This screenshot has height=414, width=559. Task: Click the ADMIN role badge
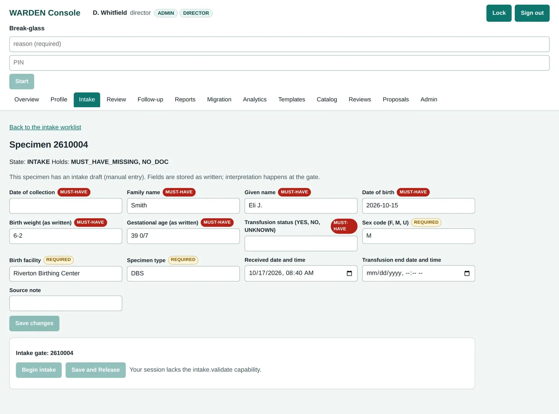(x=166, y=13)
